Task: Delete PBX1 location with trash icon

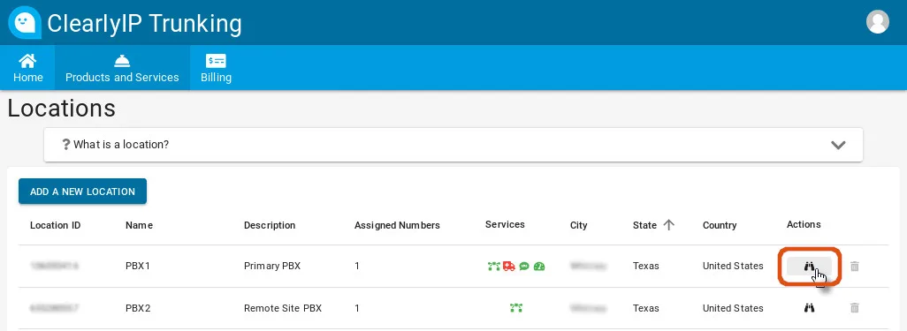Action: [x=854, y=267]
